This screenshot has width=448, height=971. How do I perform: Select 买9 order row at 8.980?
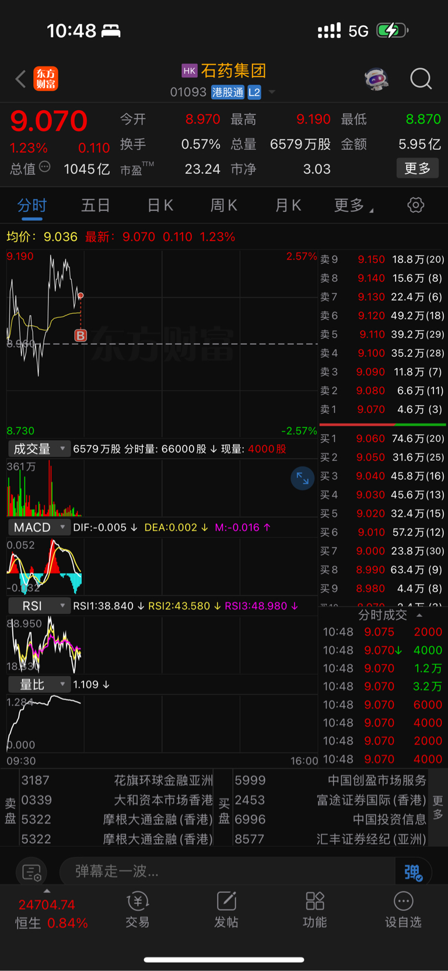tap(382, 588)
